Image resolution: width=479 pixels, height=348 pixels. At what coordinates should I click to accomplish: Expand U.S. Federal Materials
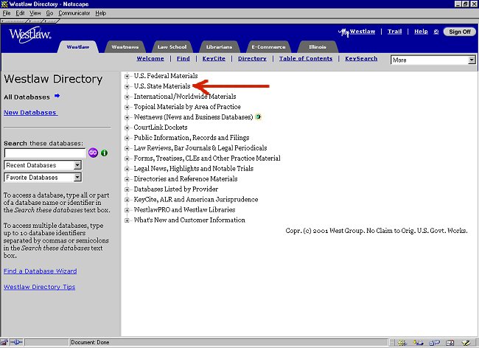pyautogui.click(x=127, y=76)
